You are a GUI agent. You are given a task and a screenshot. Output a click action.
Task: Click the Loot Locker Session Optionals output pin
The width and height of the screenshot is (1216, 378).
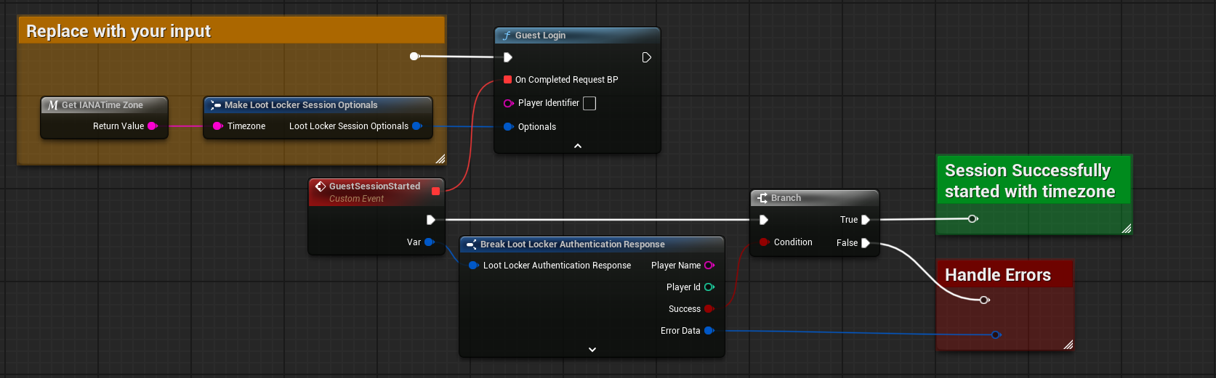(x=416, y=126)
